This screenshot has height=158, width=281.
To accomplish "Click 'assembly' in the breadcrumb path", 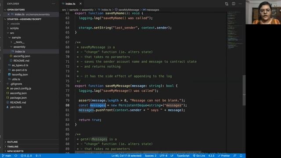I will pos(87,10).
